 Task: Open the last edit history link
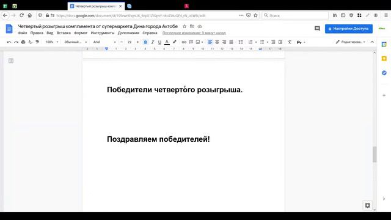pos(194,33)
